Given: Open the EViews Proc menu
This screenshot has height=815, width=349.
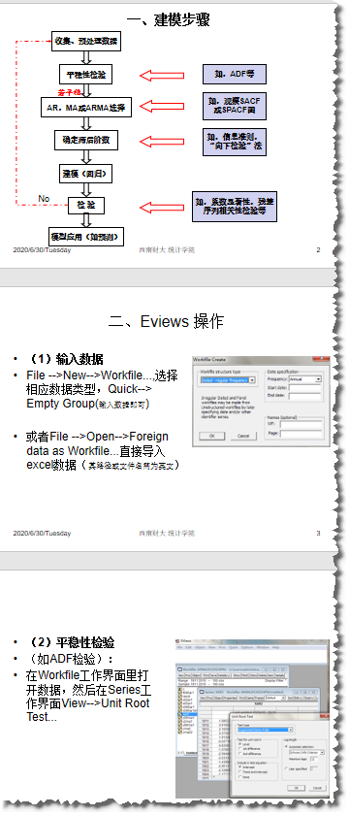Looking at the screenshot, I should pos(222,647).
